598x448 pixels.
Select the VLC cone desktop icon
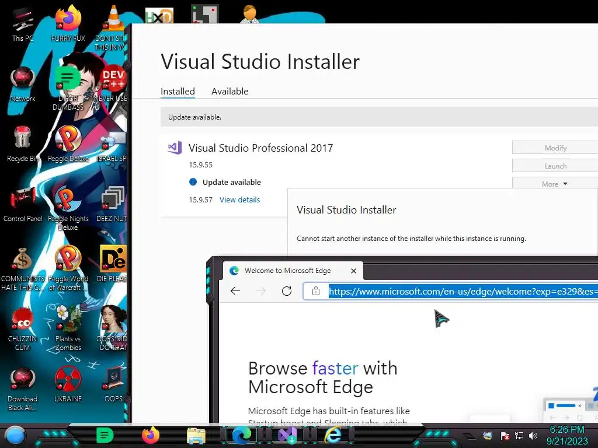113,27
